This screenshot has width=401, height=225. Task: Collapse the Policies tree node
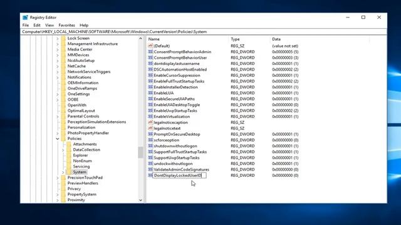(x=58, y=139)
